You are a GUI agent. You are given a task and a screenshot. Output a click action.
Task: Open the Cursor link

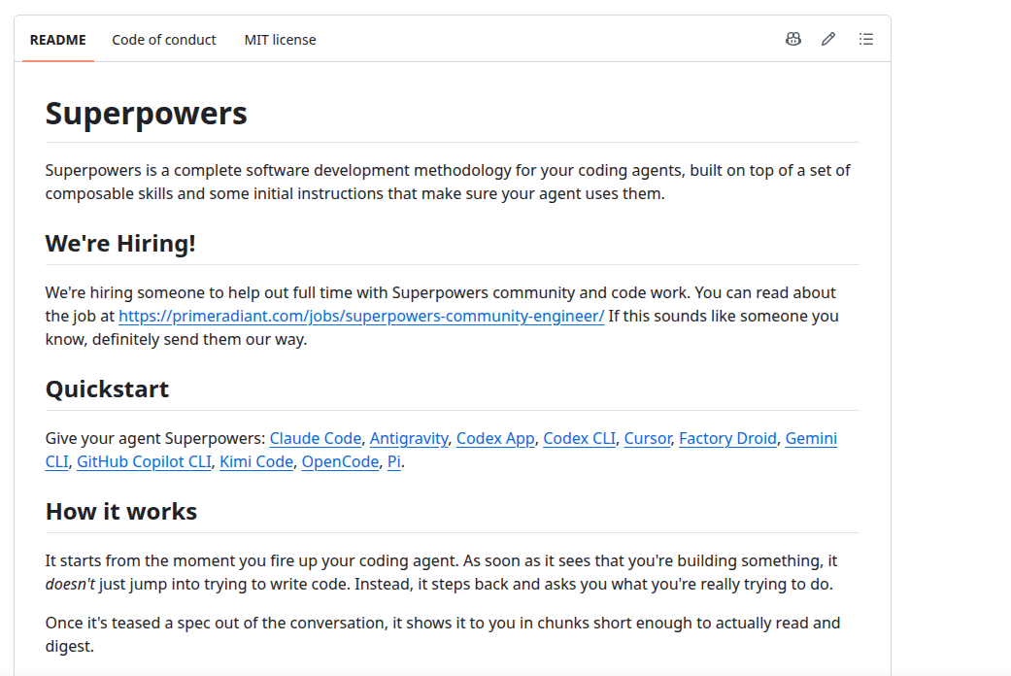[648, 439]
